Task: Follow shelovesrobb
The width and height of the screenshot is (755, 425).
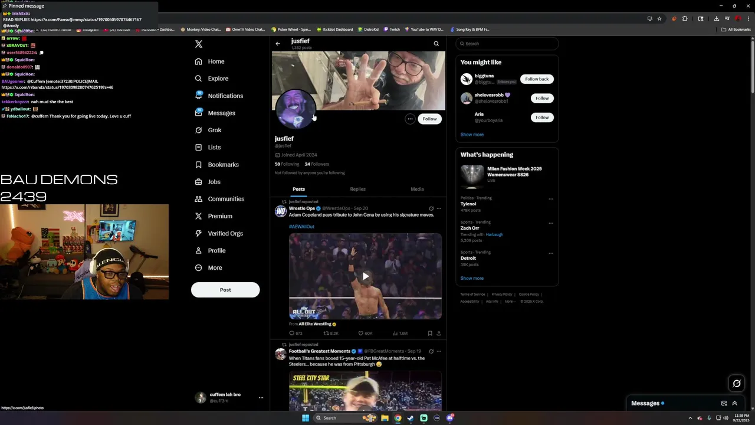Action: 542,98
